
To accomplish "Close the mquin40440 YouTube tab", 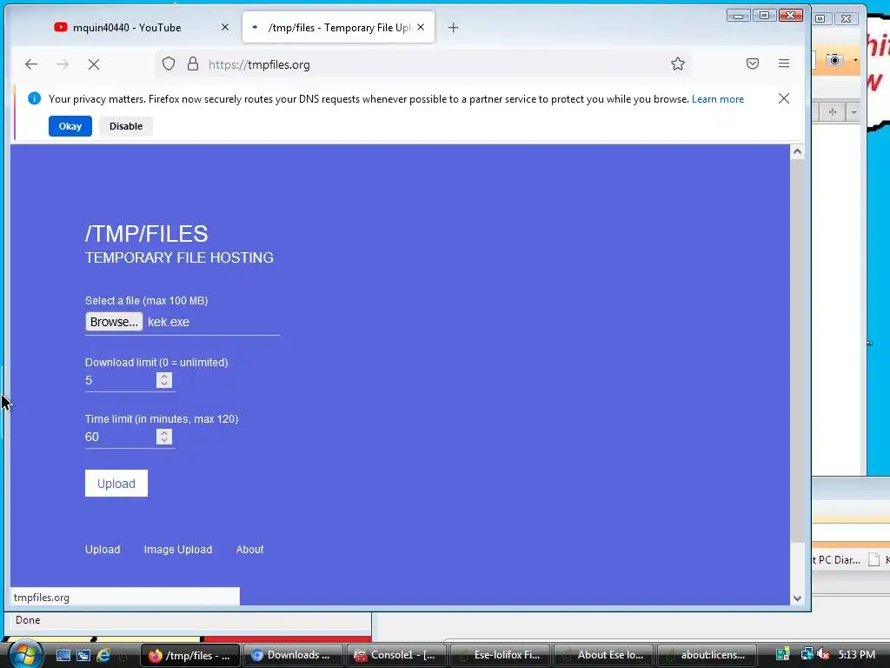I will (225, 27).
